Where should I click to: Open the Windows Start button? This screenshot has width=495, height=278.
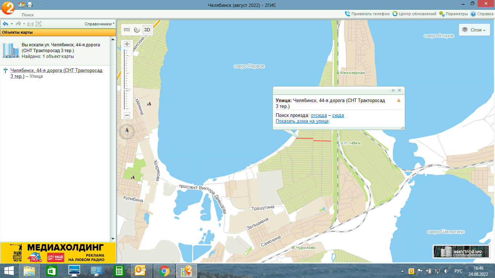pos(9,271)
